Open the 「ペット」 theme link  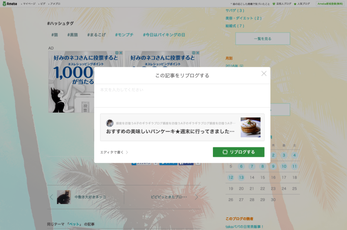tap(74, 224)
